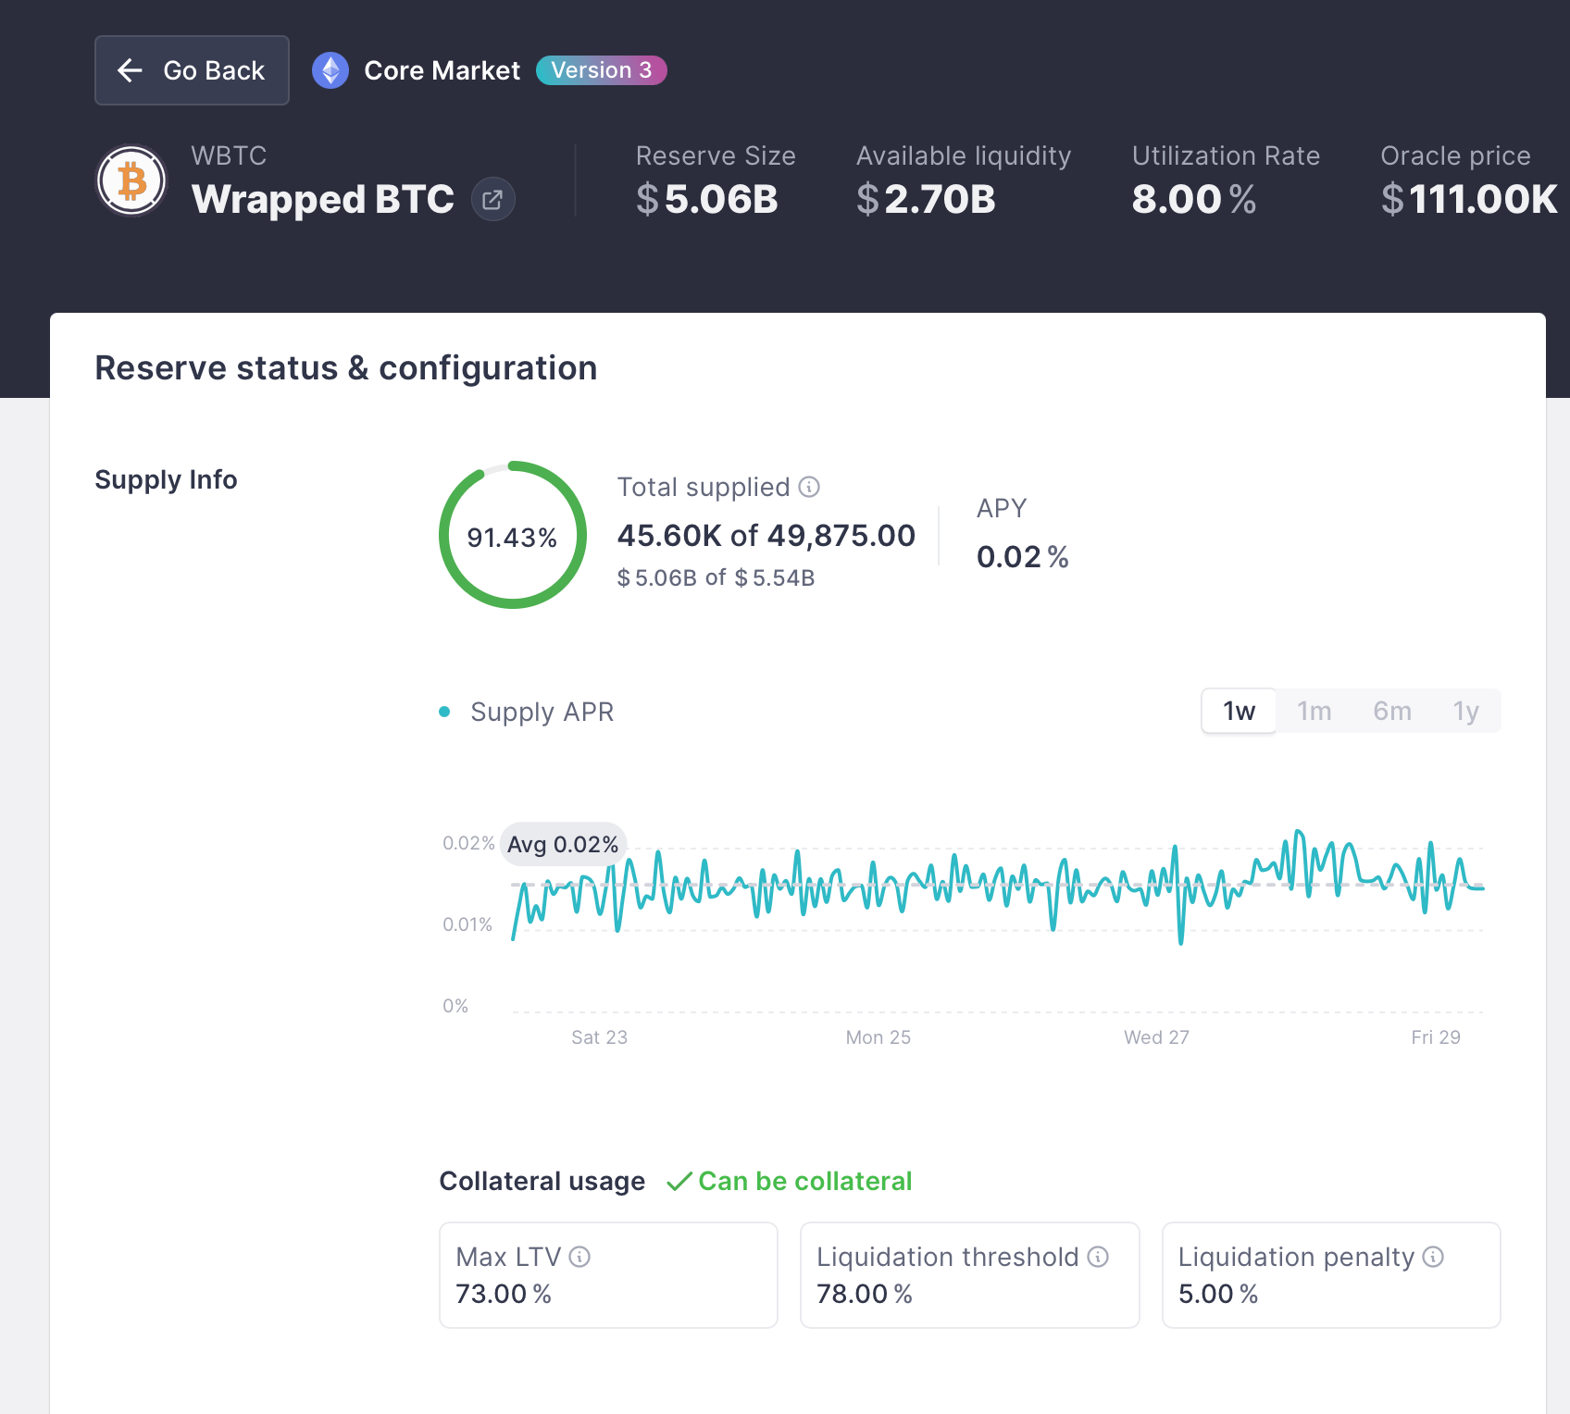Click Liquidation threshold info icon
Viewport: 1570px width, 1414px height.
pyautogui.click(x=1098, y=1257)
